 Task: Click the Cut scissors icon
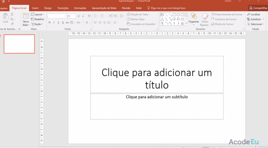[12, 14]
